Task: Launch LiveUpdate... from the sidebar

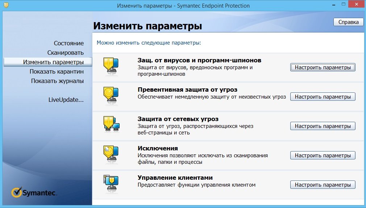Action: coord(66,100)
